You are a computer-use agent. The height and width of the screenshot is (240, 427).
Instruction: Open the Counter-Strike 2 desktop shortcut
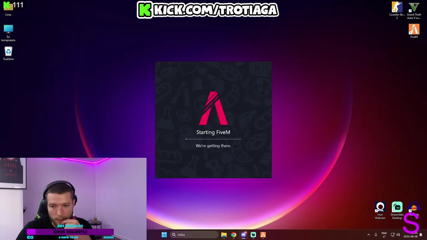(x=397, y=10)
